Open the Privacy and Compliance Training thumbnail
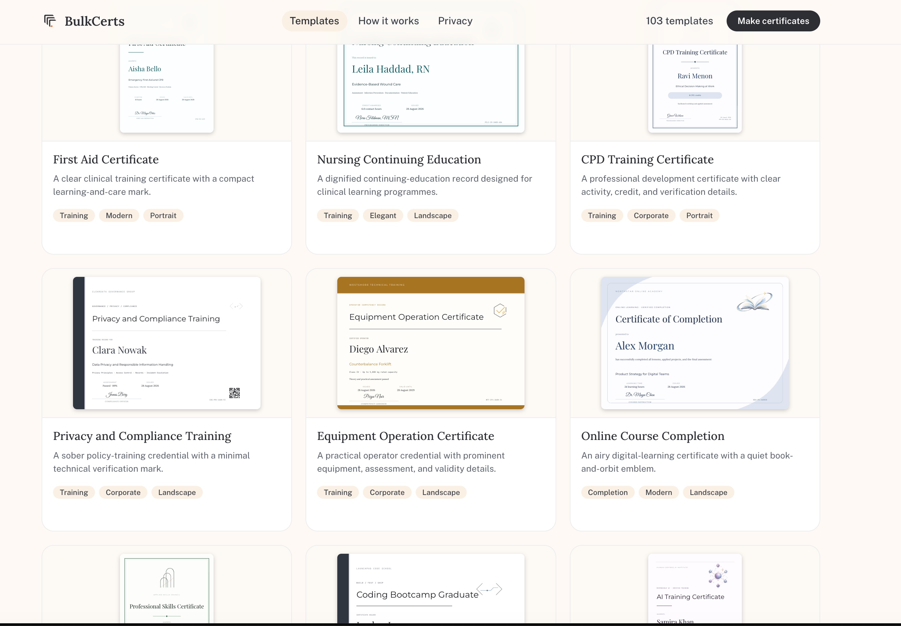Screen dimensions: 901x626 click(167, 343)
